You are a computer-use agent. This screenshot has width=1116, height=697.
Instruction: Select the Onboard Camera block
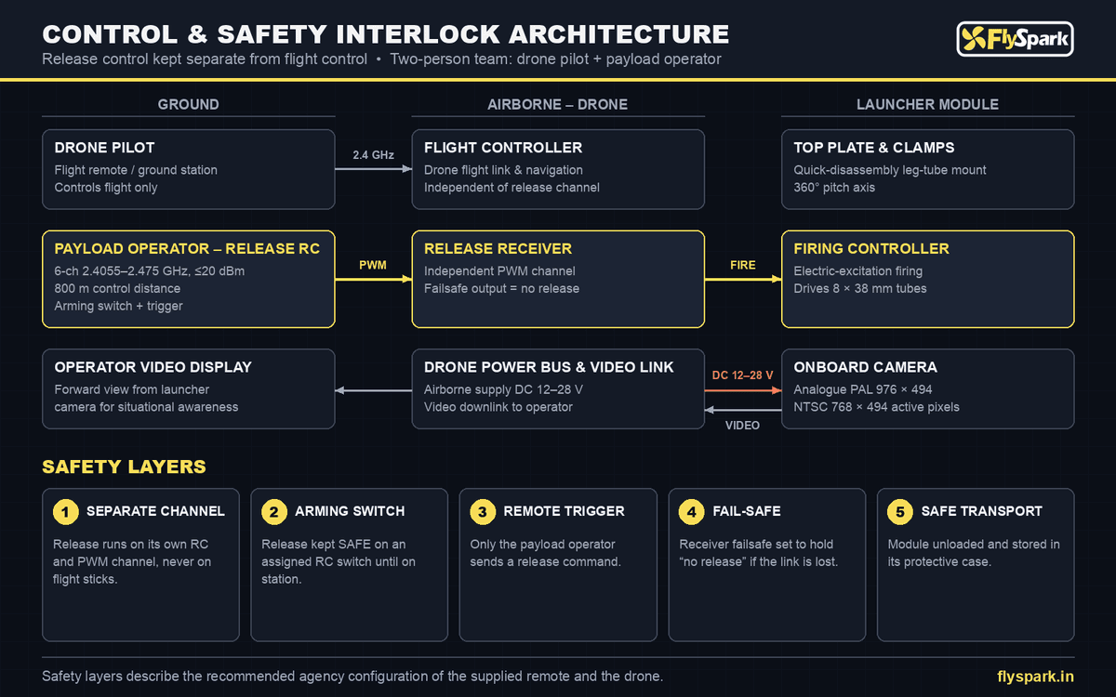[x=927, y=388]
